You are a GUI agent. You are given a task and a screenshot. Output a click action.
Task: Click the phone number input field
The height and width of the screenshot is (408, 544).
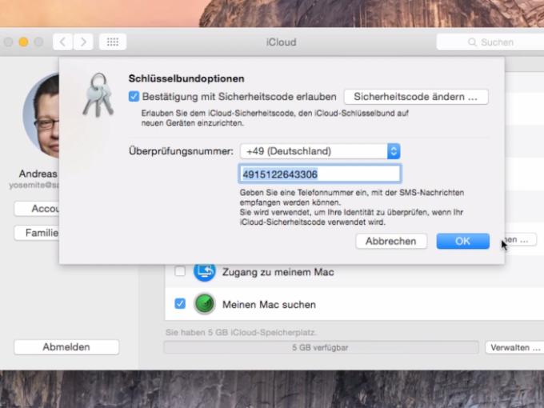319,174
